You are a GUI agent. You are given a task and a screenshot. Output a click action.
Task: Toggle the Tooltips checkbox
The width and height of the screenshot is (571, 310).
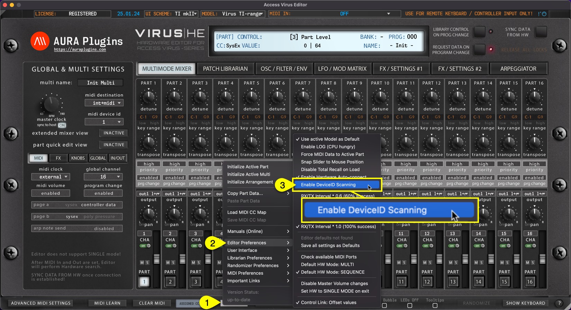[435, 306]
